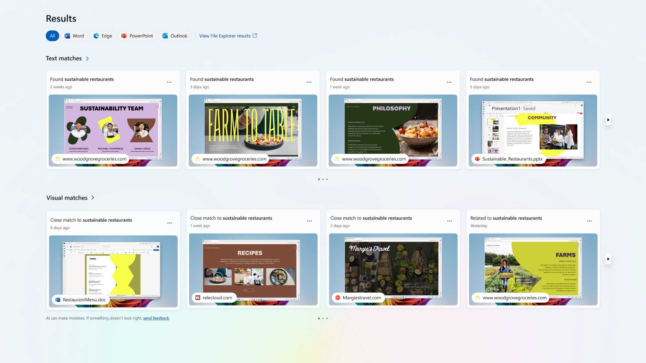Image resolution: width=646 pixels, height=363 pixels.
Task: Open more options on Sustainability Team card
Action: coord(169,82)
